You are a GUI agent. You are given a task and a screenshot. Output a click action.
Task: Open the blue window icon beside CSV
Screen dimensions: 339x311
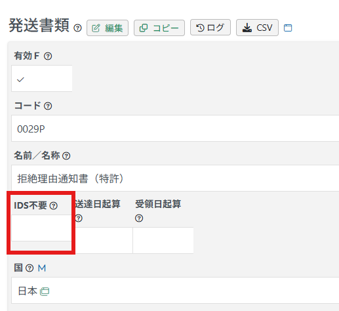tap(288, 28)
